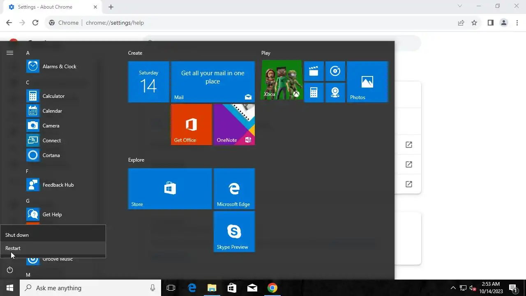Viewport: 526px width, 296px height.
Task: Click the Windows Start button
Action: [10, 288]
